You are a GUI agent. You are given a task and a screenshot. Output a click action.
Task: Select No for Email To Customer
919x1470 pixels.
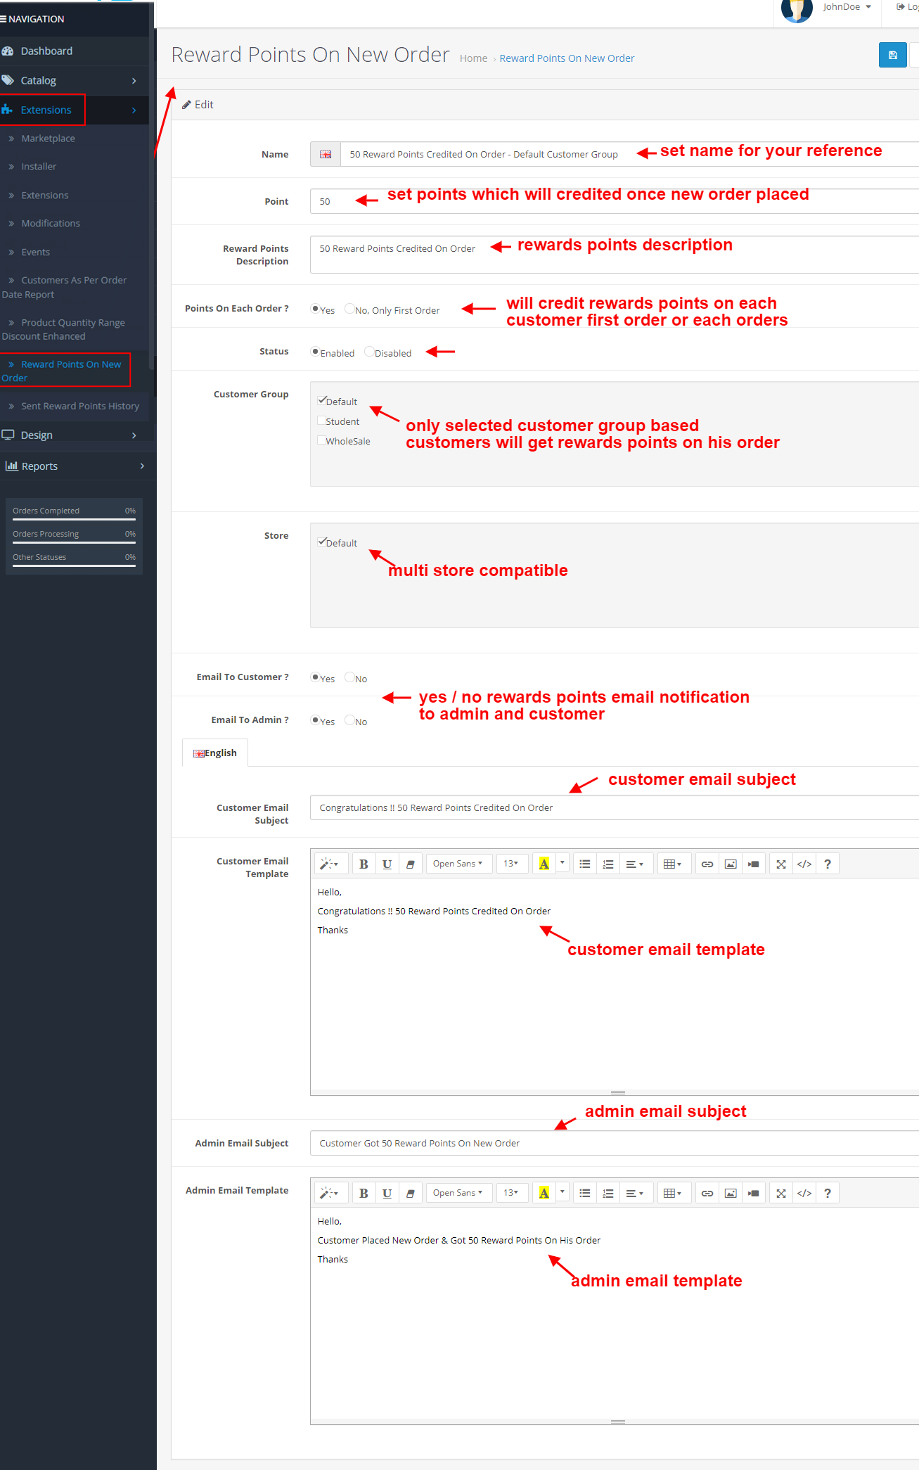tap(349, 677)
